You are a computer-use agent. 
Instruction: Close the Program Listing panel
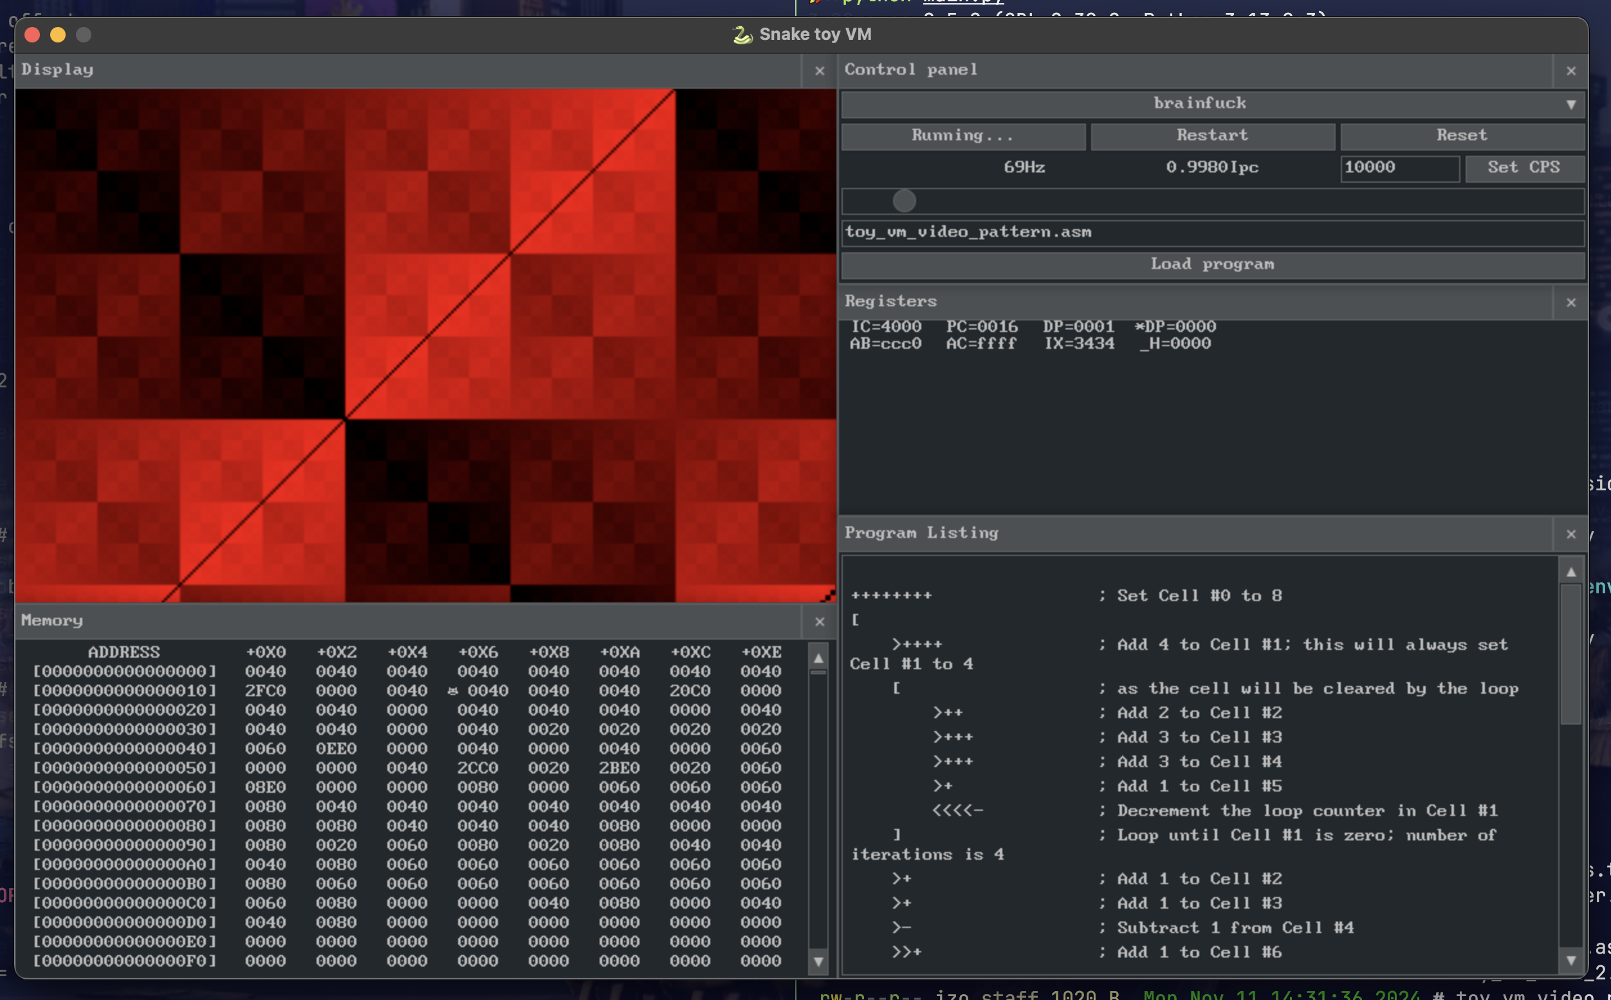[x=1571, y=533]
